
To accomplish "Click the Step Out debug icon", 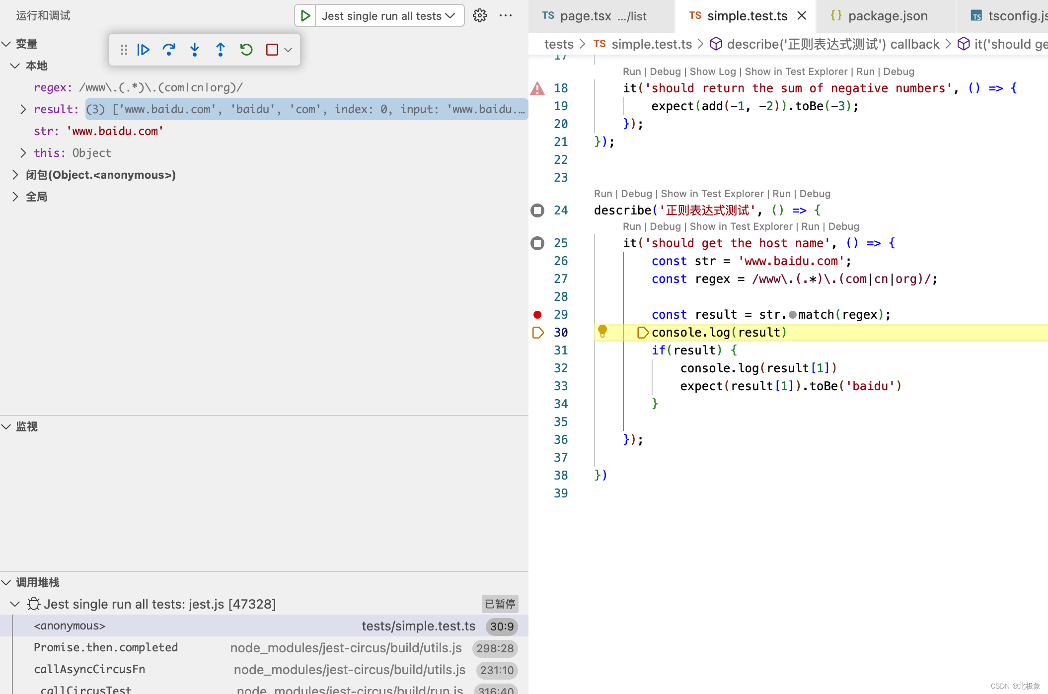I will (x=221, y=50).
